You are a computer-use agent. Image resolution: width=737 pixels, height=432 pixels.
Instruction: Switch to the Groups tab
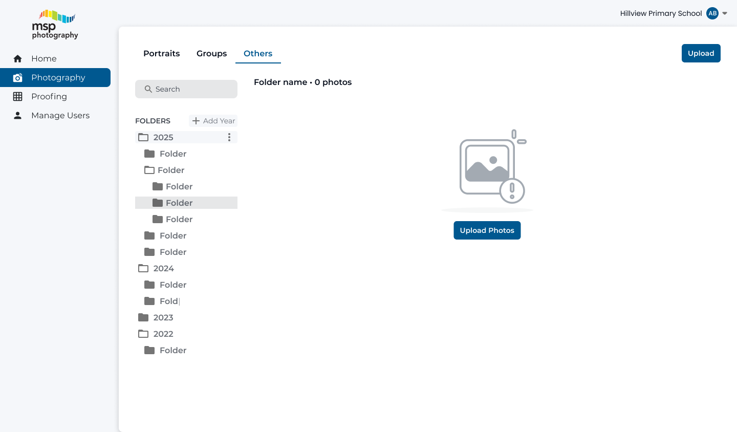pos(211,53)
